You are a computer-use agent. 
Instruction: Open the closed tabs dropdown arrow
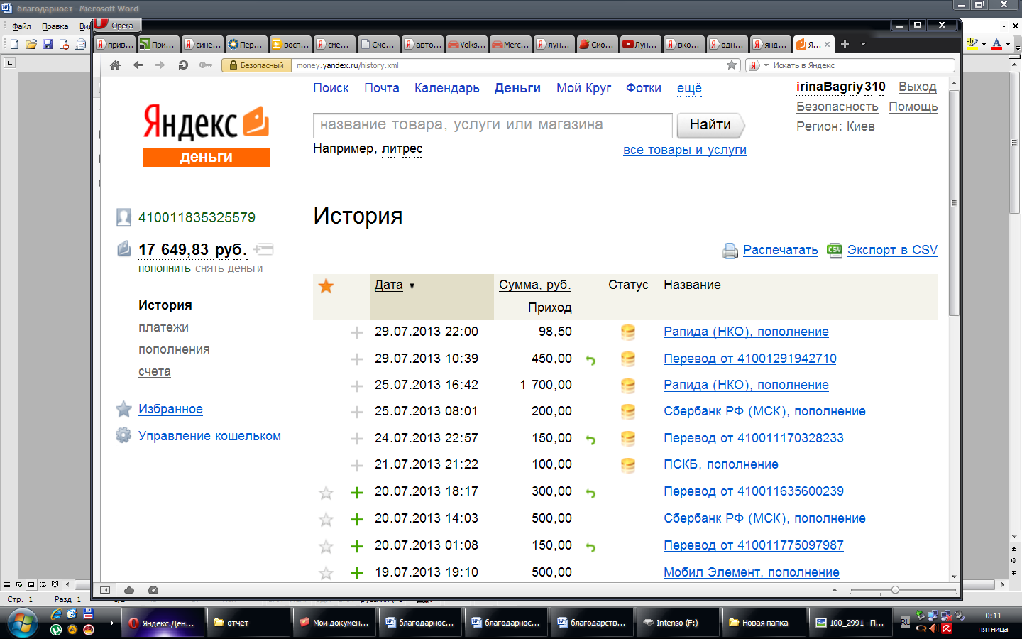(x=863, y=44)
